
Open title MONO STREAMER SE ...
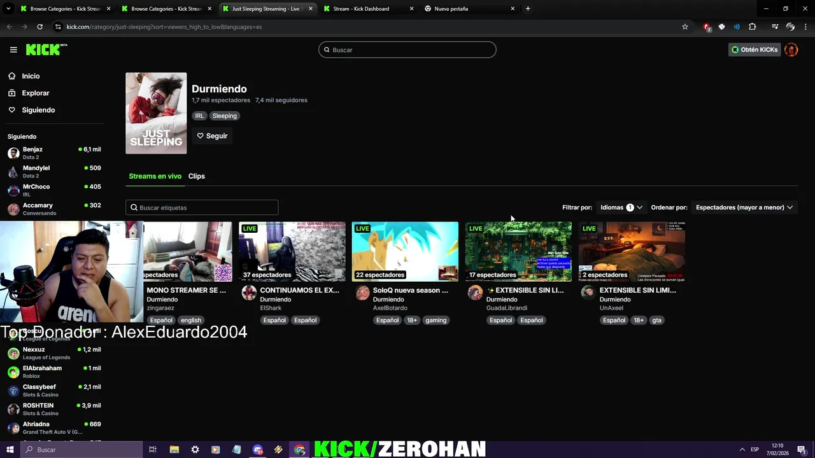(186, 290)
